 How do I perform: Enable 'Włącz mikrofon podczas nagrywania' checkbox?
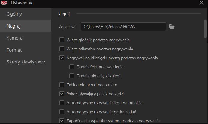(x=62, y=49)
